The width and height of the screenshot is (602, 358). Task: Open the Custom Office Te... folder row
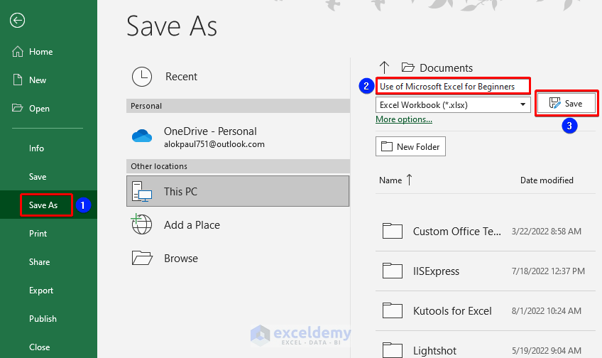(x=486, y=232)
